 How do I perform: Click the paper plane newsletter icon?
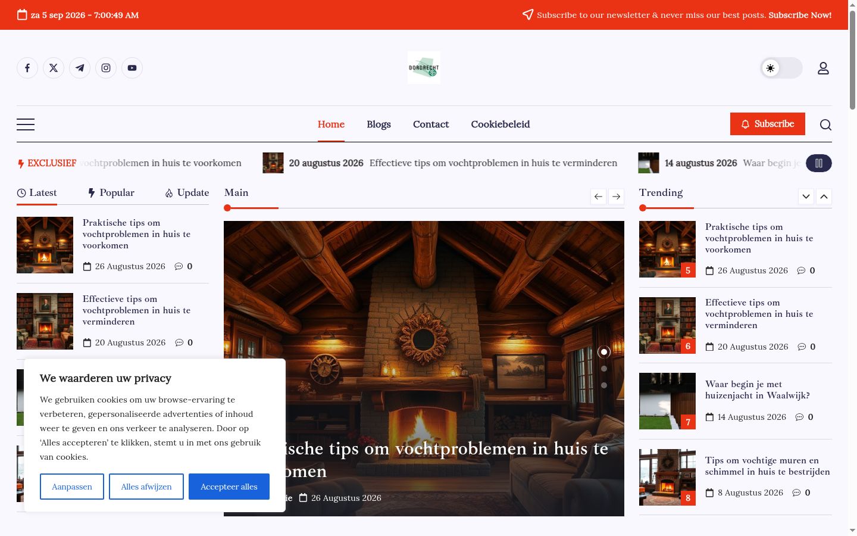click(x=528, y=15)
